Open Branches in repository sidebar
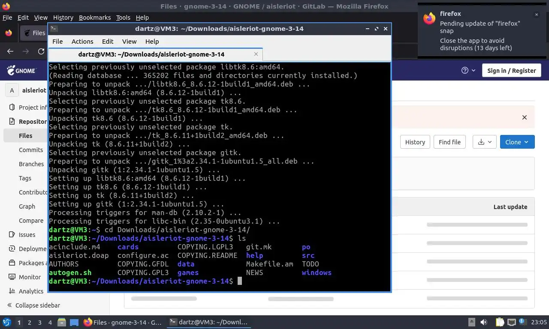 [31, 164]
